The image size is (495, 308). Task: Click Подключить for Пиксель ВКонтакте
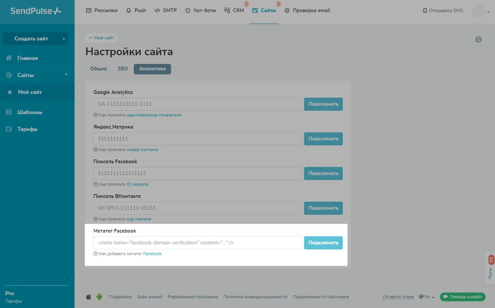point(323,208)
